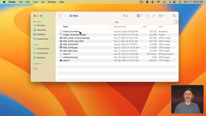This screenshot has height=116, width=206.
Task: Click the forward navigation arrow
Action: [x=66, y=16]
